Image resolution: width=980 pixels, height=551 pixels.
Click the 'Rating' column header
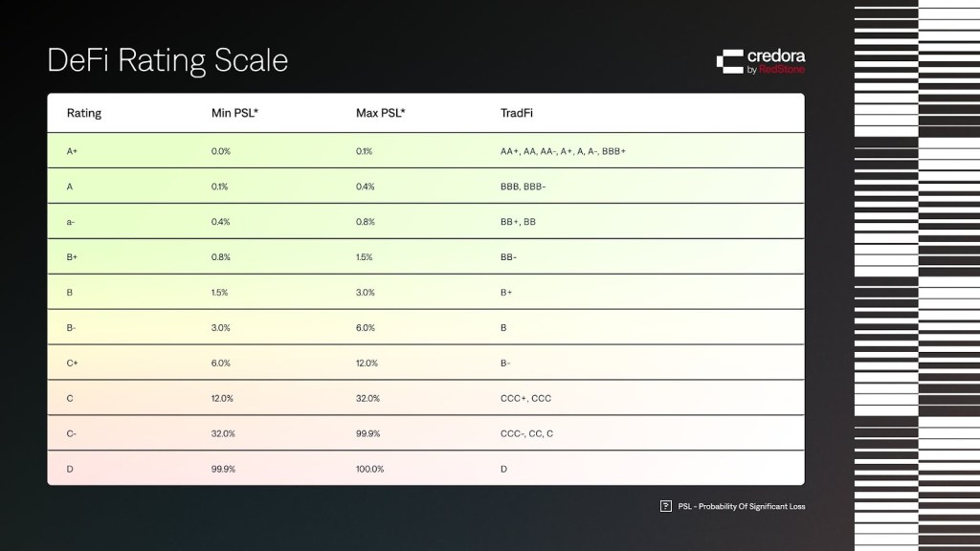click(x=84, y=113)
